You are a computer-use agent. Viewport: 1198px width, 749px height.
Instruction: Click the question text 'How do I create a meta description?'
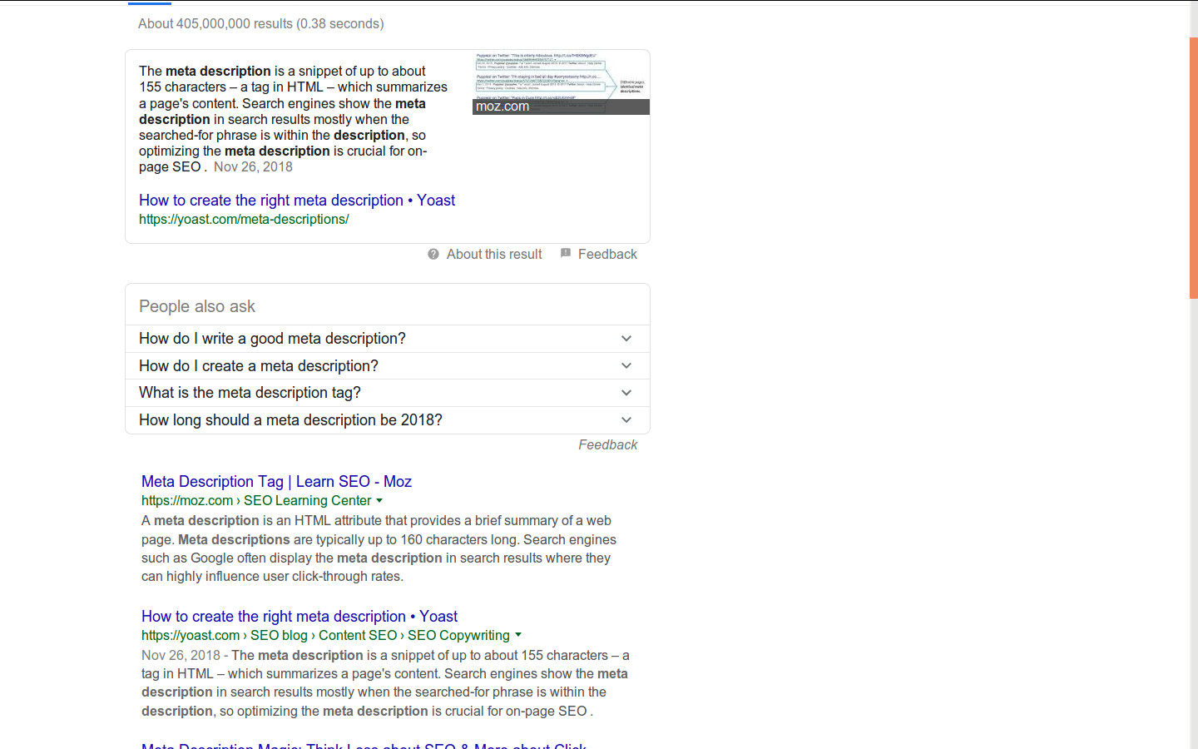coord(259,366)
